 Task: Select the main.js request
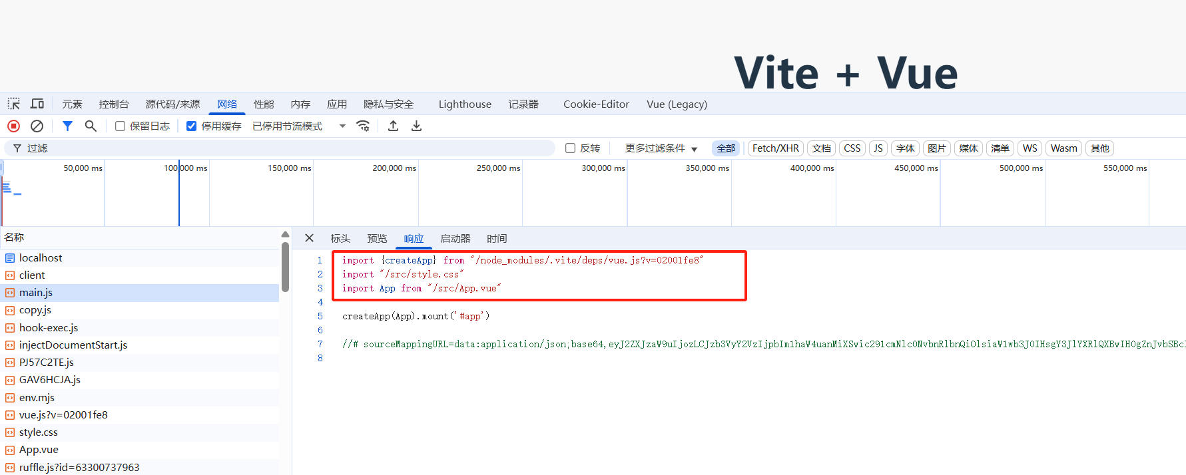(140, 293)
